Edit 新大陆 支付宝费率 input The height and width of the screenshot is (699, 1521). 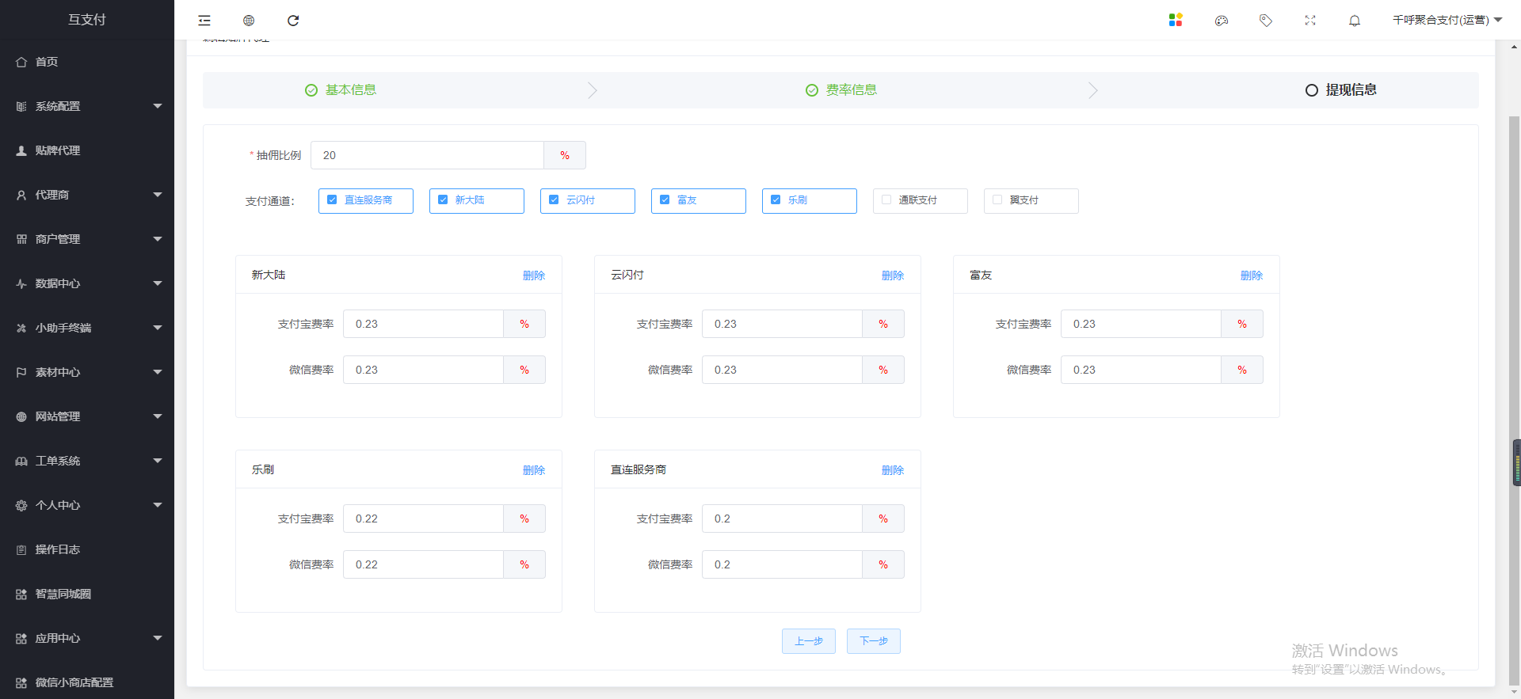tap(423, 324)
